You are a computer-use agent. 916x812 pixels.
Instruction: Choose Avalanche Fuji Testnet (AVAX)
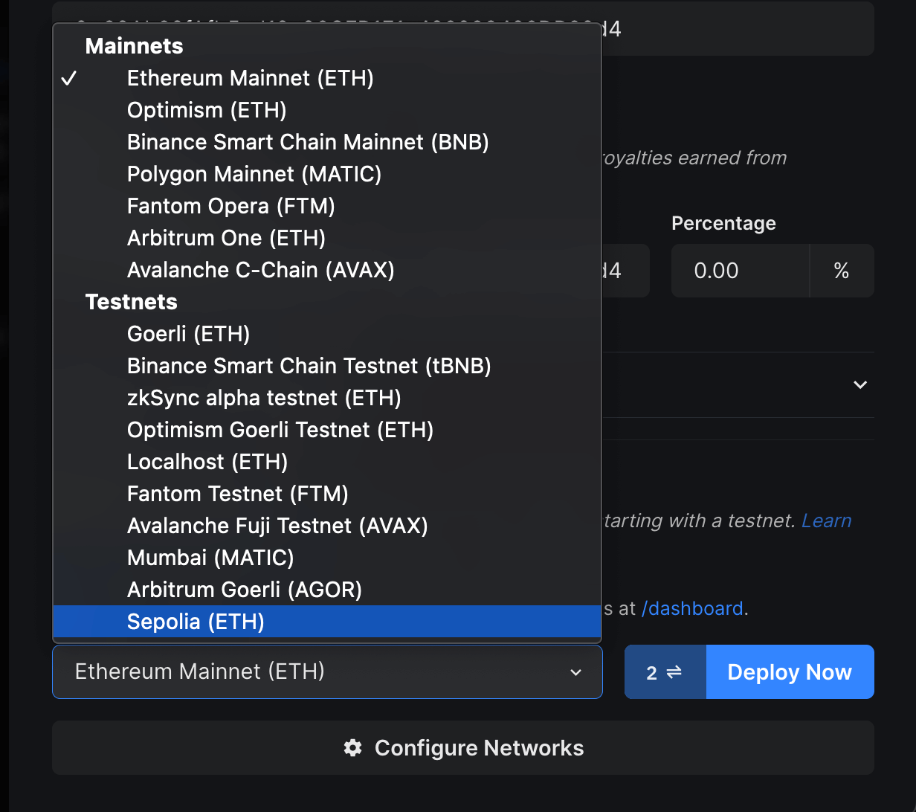pos(277,526)
